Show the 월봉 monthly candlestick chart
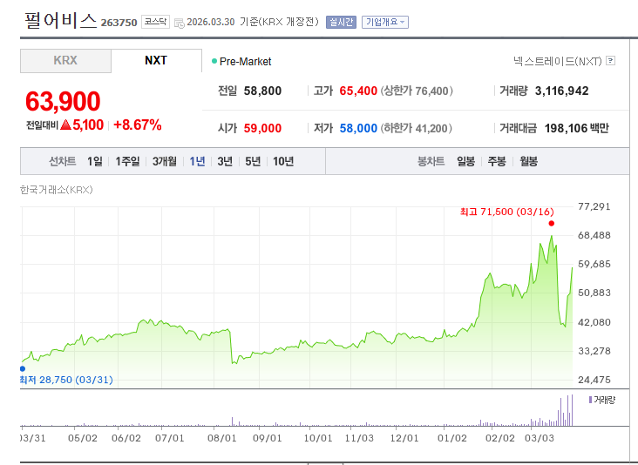This screenshot has width=638, height=465. 528,161
